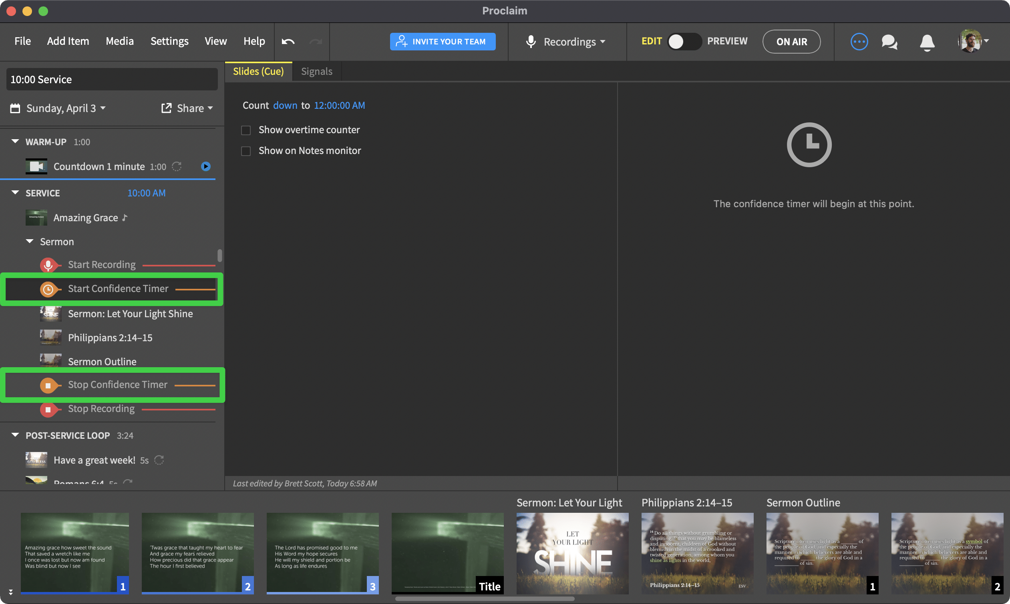Viewport: 1010px width, 604px height.
Task: Open the View menu
Action: click(215, 41)
